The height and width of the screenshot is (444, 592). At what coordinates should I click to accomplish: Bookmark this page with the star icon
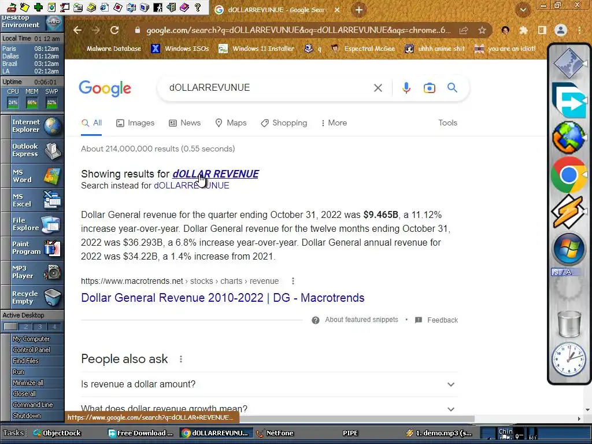(x=482, y=30)
